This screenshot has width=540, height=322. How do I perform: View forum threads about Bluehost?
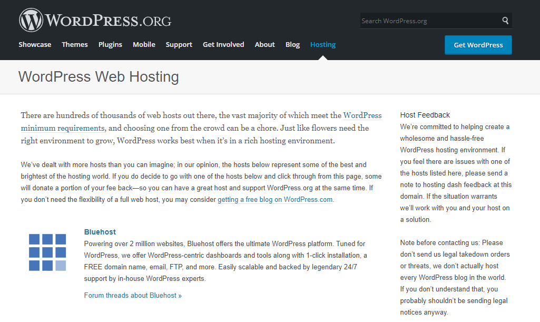coord(132,295)
